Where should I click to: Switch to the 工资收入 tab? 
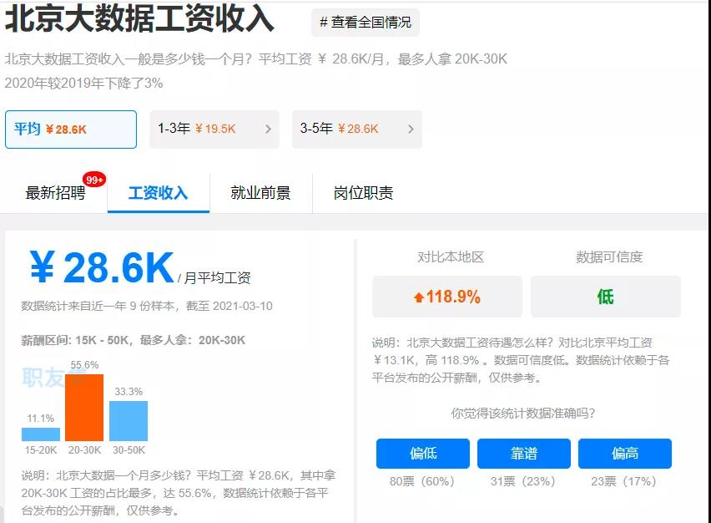tap(158, 193)
